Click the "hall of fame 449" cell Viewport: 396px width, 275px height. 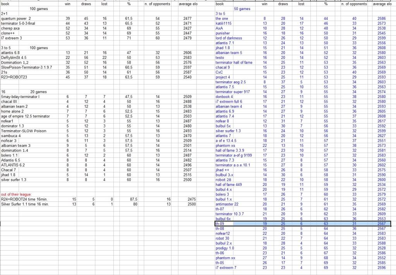tap(228, 185)
